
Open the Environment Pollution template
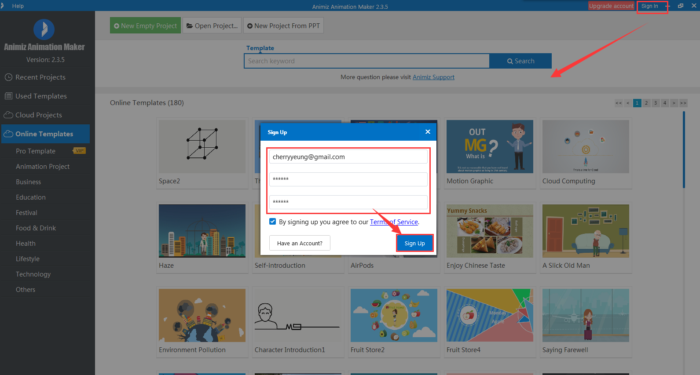[202, 315]
